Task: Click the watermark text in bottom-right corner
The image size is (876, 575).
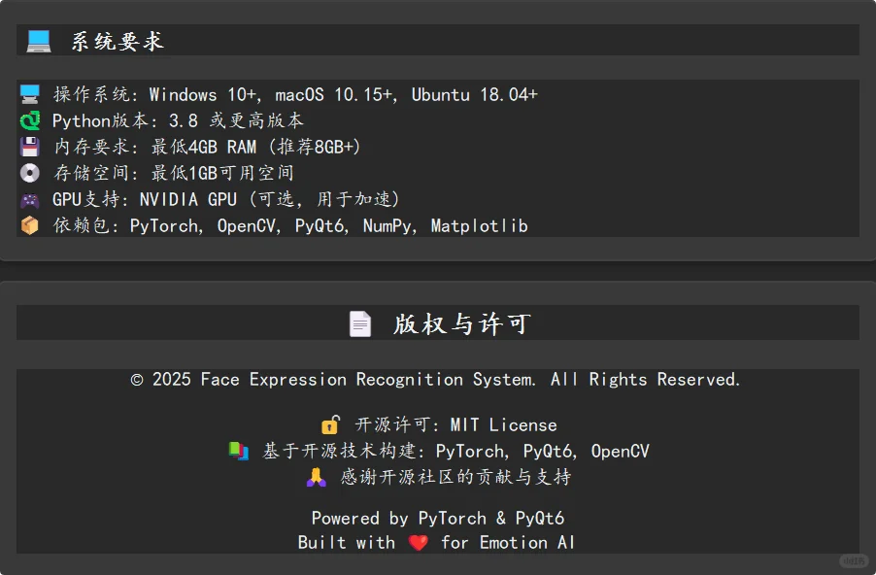Action: [x=852, y=560]
